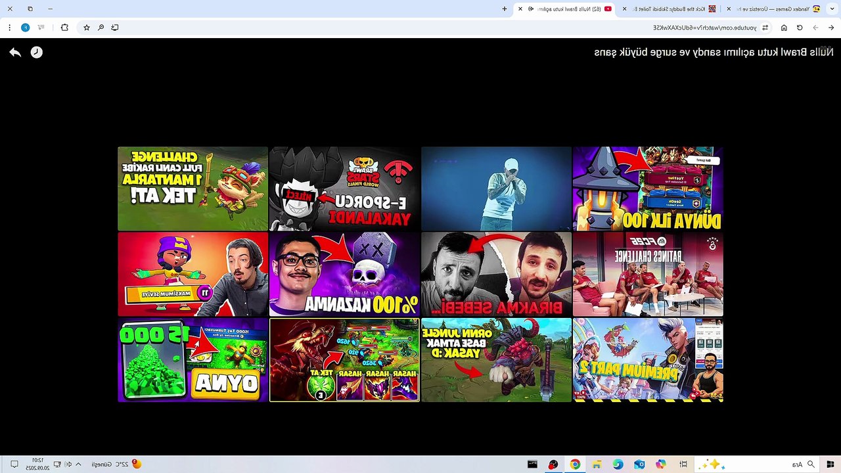This screenshot has width=841, height=473.
Task: Click the volume icon in system tray
Action: pos(68,464)
